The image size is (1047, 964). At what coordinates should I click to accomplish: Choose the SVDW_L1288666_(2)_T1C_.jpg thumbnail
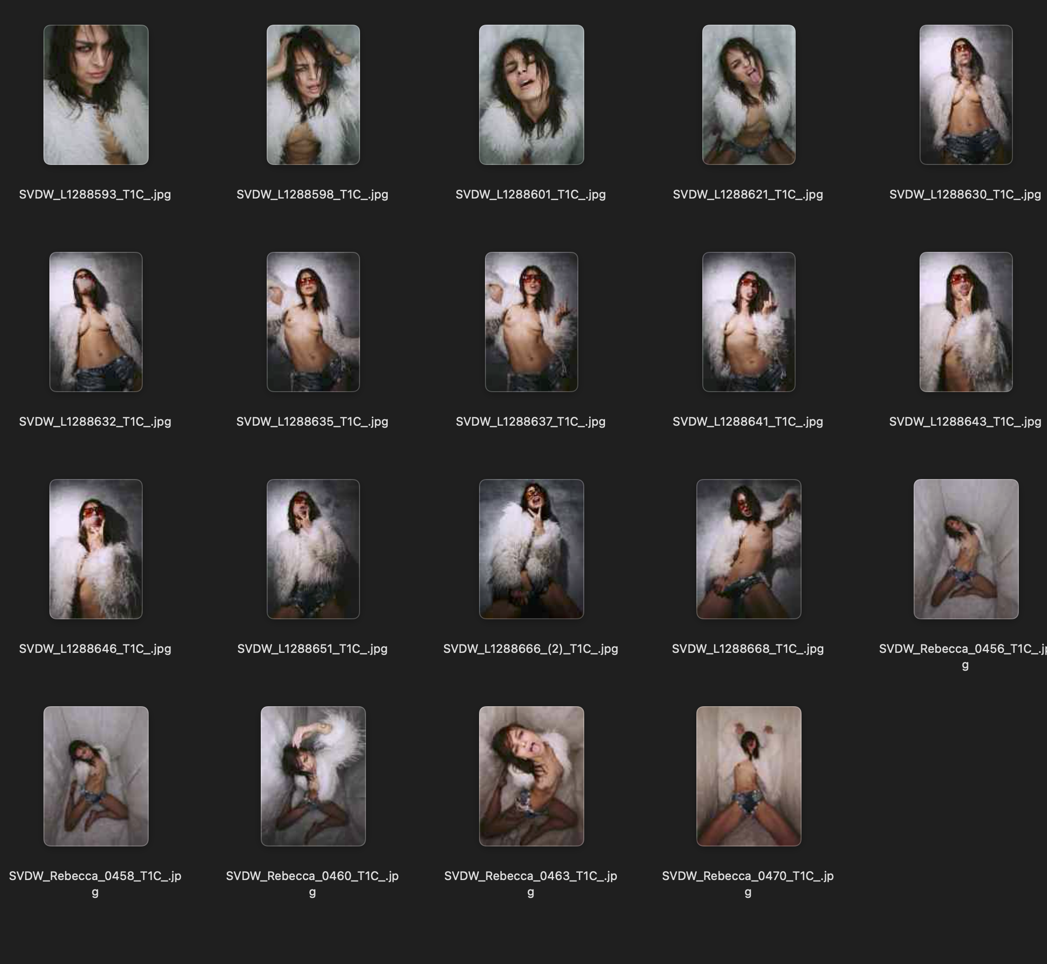click(x=531, y=549)
